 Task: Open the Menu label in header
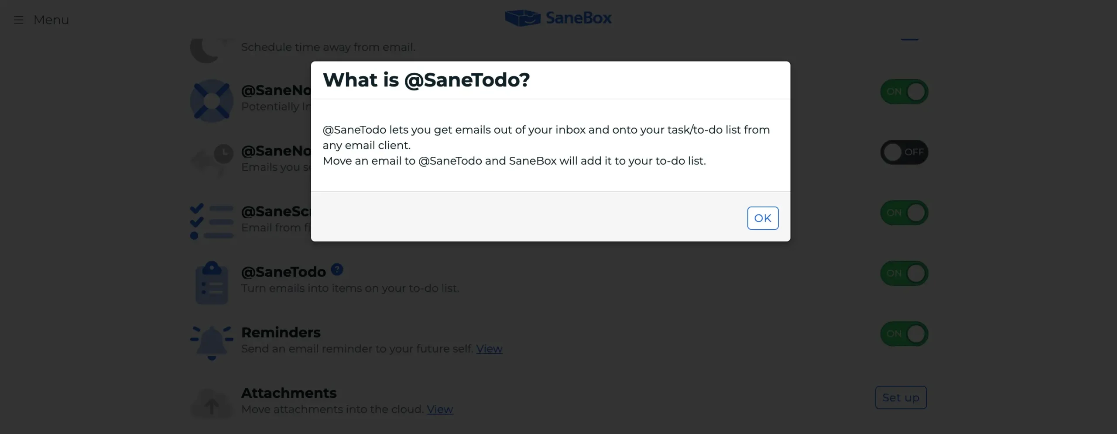coord(51,20)
